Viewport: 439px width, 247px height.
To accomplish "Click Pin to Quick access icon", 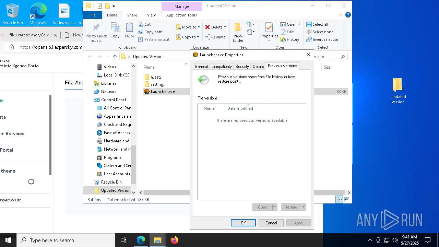I will pyautogui.click(x=96, y=33).
